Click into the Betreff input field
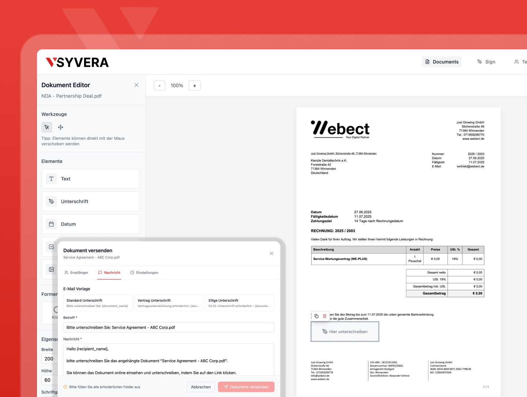Image resolution: width=527 pixels, height=397 pixels. pyautogui.click(x=168, y=328)
